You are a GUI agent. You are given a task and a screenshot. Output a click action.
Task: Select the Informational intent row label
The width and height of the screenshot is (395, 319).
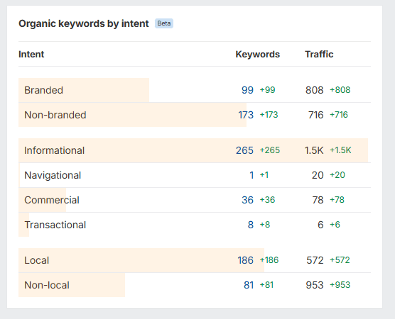54,150
